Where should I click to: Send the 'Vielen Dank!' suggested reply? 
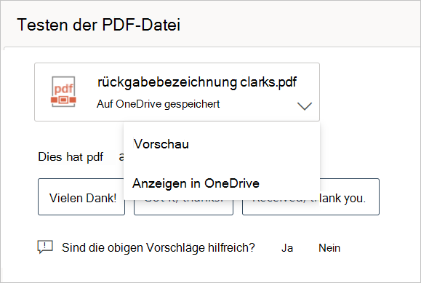coord(81,196)
